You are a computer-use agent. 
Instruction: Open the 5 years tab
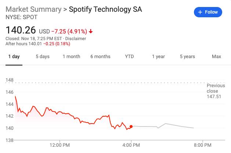(x=187, y=57)
